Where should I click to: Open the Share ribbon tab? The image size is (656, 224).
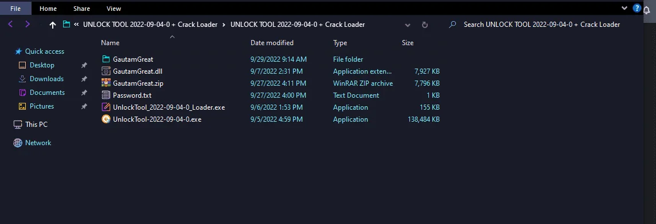point(81,9)
